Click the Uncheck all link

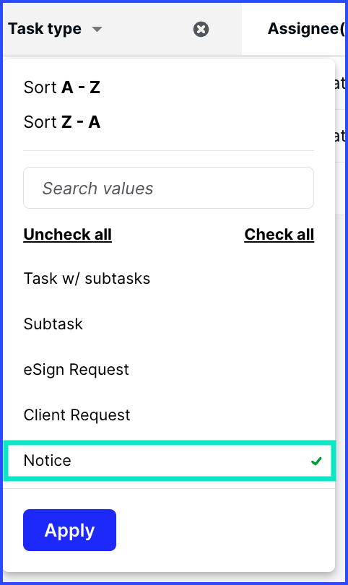[x=68, y=234]
